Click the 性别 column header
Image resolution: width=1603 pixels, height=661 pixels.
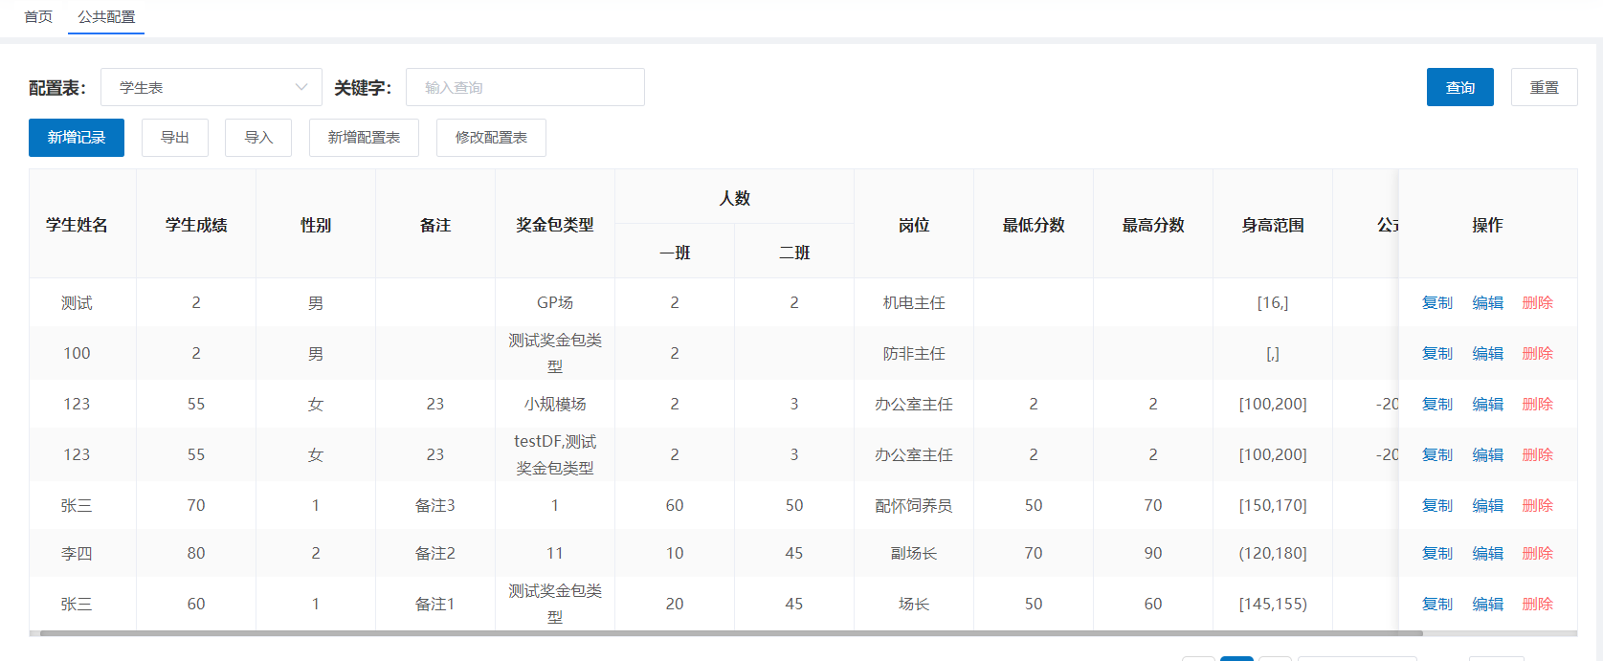316,225
